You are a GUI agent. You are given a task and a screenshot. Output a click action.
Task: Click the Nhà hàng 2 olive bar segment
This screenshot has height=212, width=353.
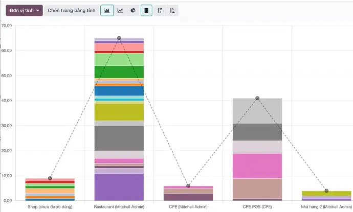click(326, 194)
